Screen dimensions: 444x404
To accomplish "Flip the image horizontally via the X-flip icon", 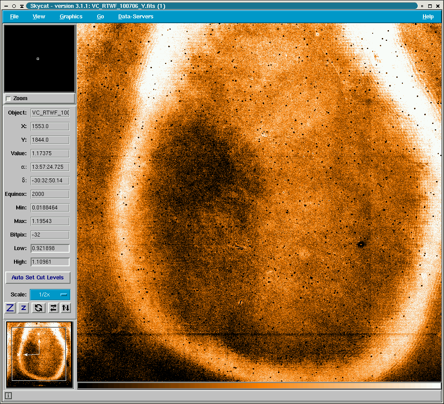I will pos(53,308).
